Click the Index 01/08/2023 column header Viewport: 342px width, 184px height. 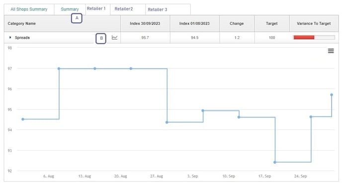[194, 23]
